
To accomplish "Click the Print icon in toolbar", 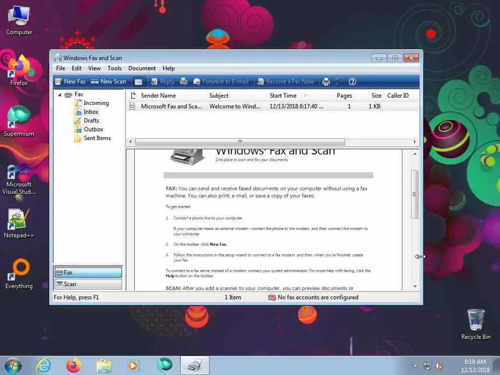I will pos(326,82).
